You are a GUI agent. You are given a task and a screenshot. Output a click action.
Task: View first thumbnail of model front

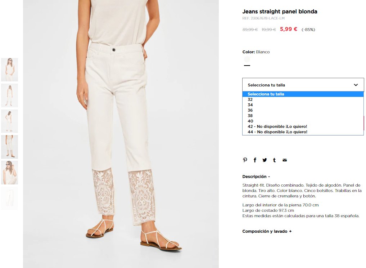tap(10, 70)
